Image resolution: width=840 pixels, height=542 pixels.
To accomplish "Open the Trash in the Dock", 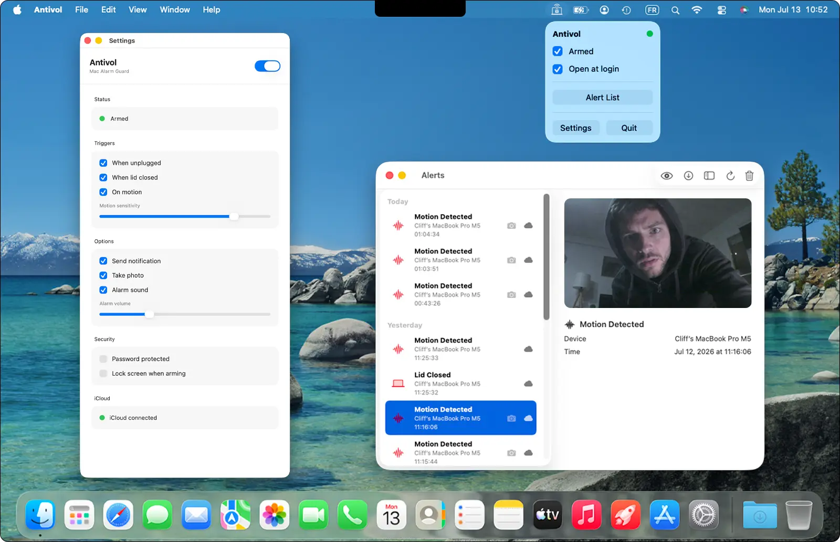I will coord(799,515).
